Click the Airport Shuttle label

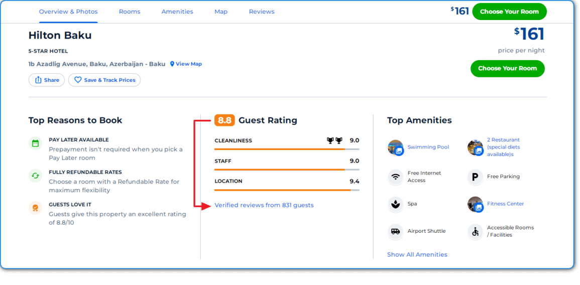click(x=426, y=231)
